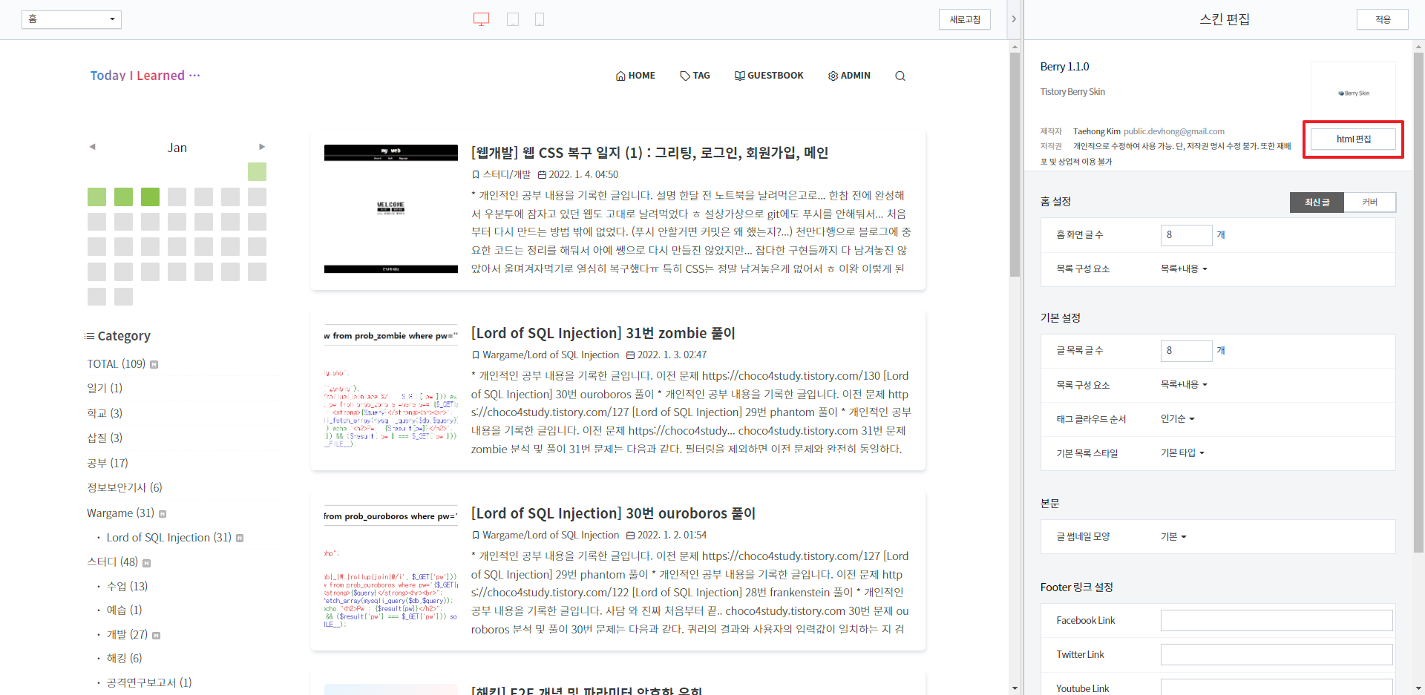The image size is (1425, 695).
Task: Switch home setting to 커버 tab
Action: (x=1369, y=202)
